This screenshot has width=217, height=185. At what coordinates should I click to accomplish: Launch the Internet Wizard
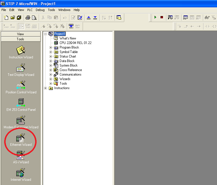click(x=21, y=175)
